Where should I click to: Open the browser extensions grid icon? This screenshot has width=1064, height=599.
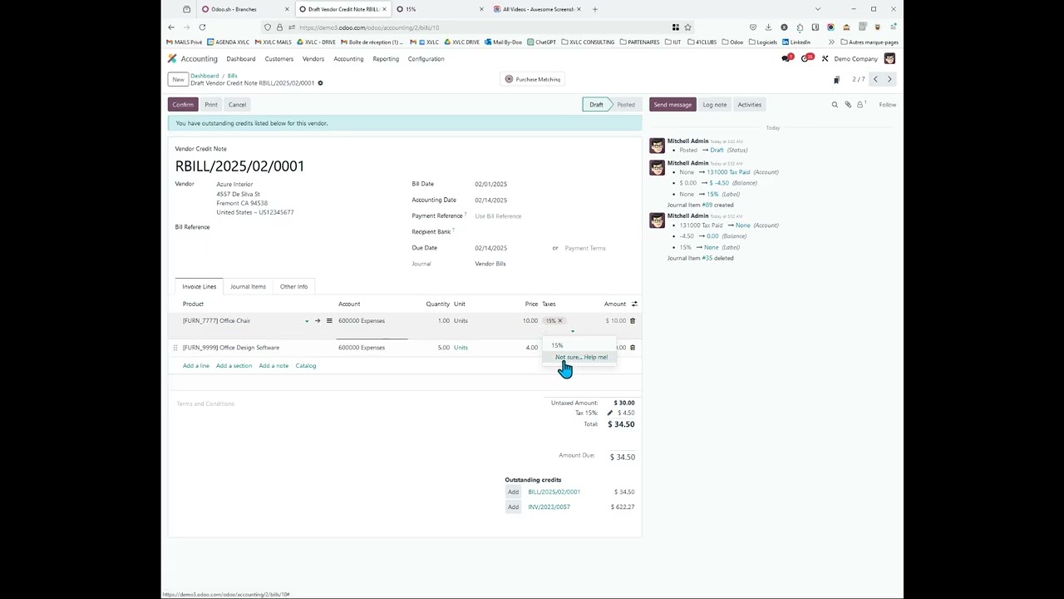pyautogui.click(x=676, y=27)
